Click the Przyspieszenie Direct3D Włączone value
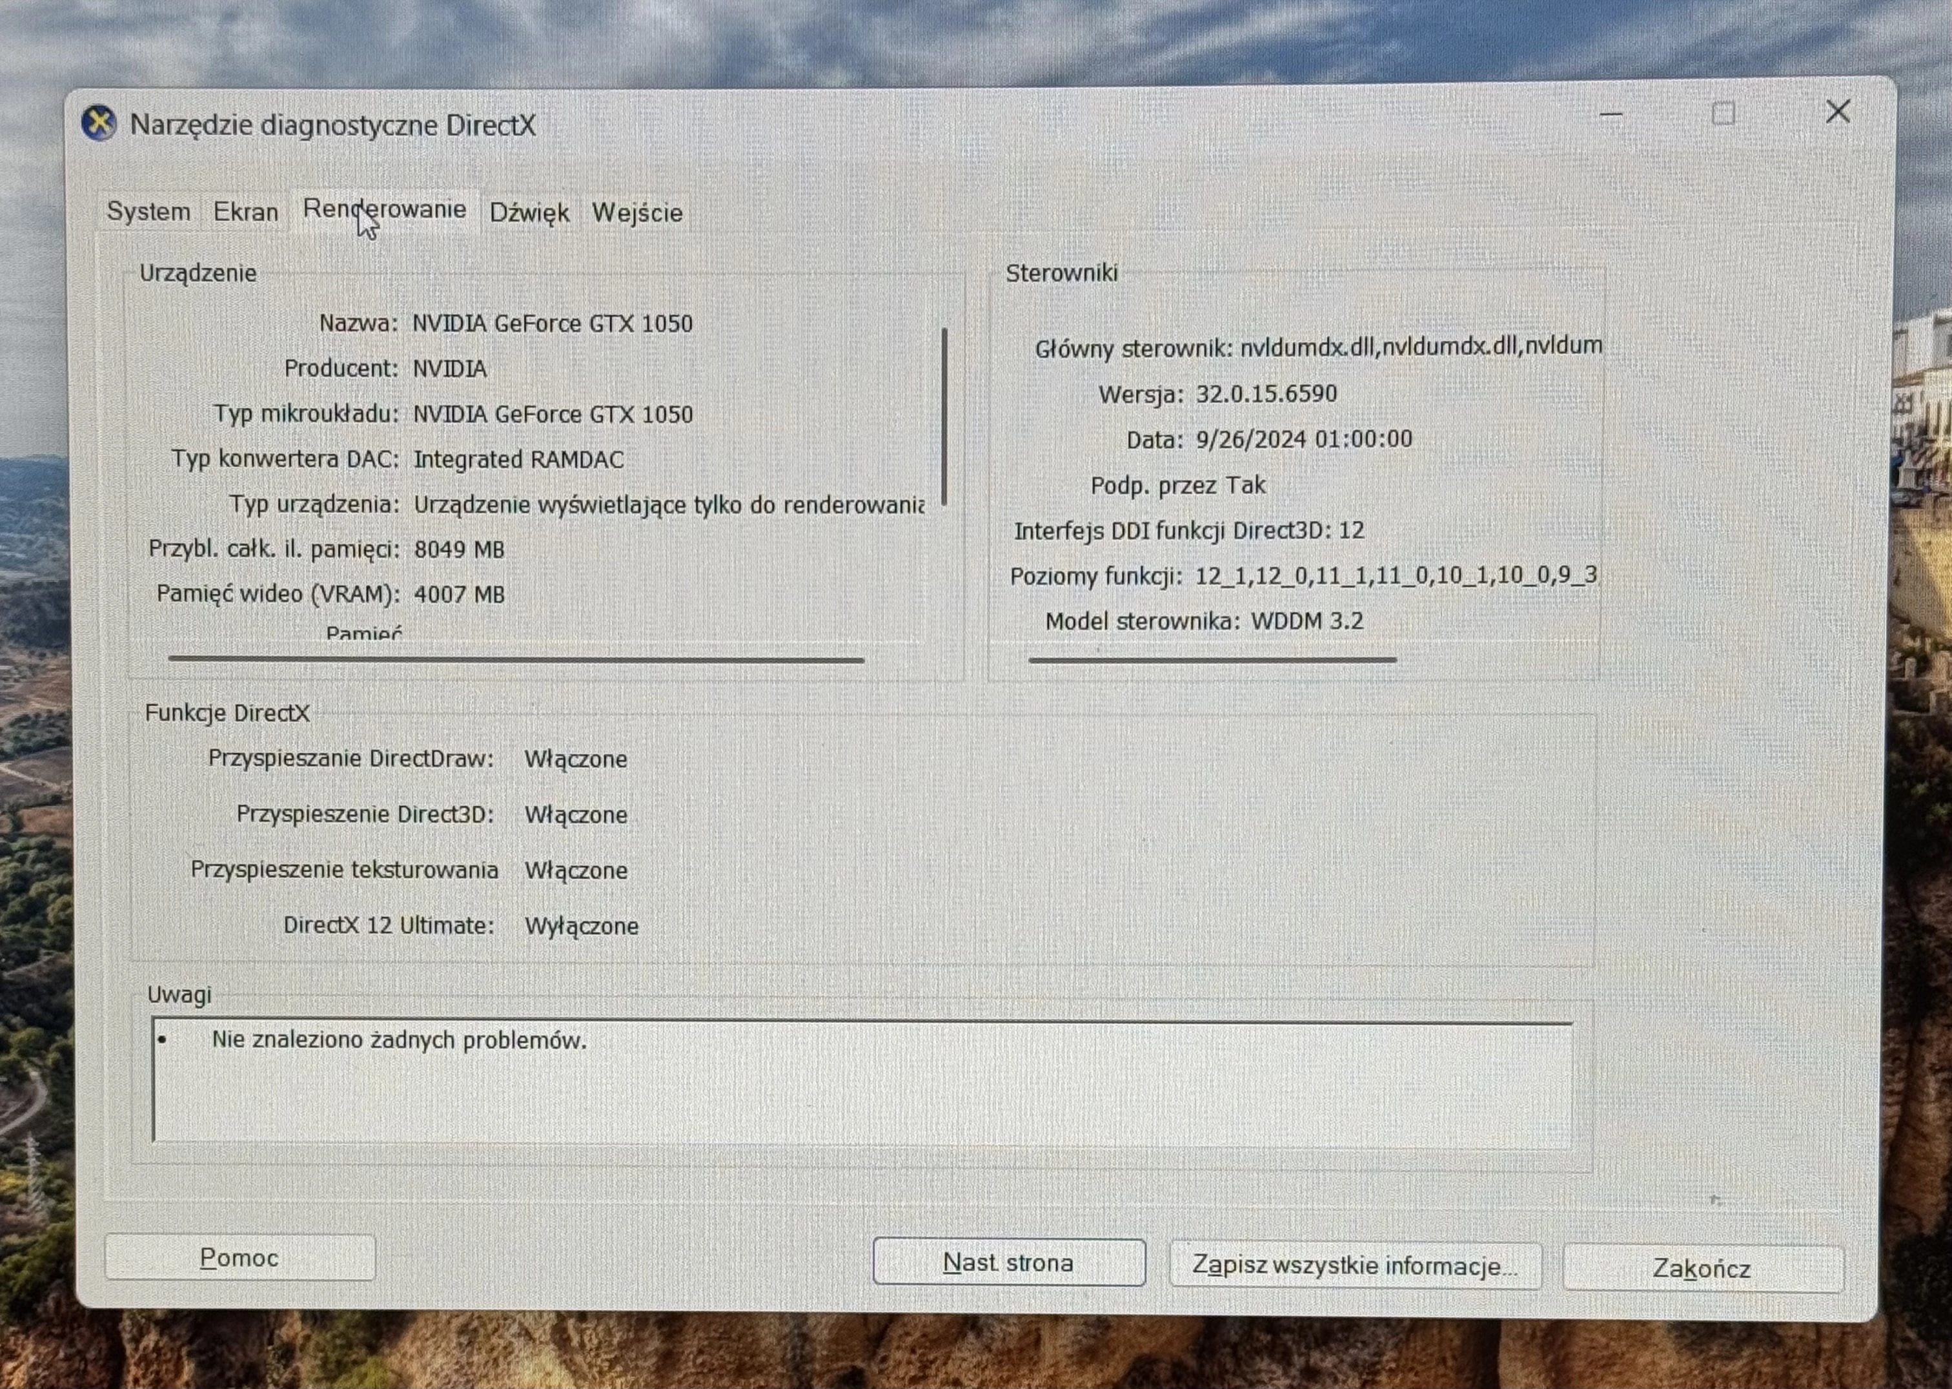This screenshot has height=1389, width=1952. pyautogui.click(x=576, y=814)
